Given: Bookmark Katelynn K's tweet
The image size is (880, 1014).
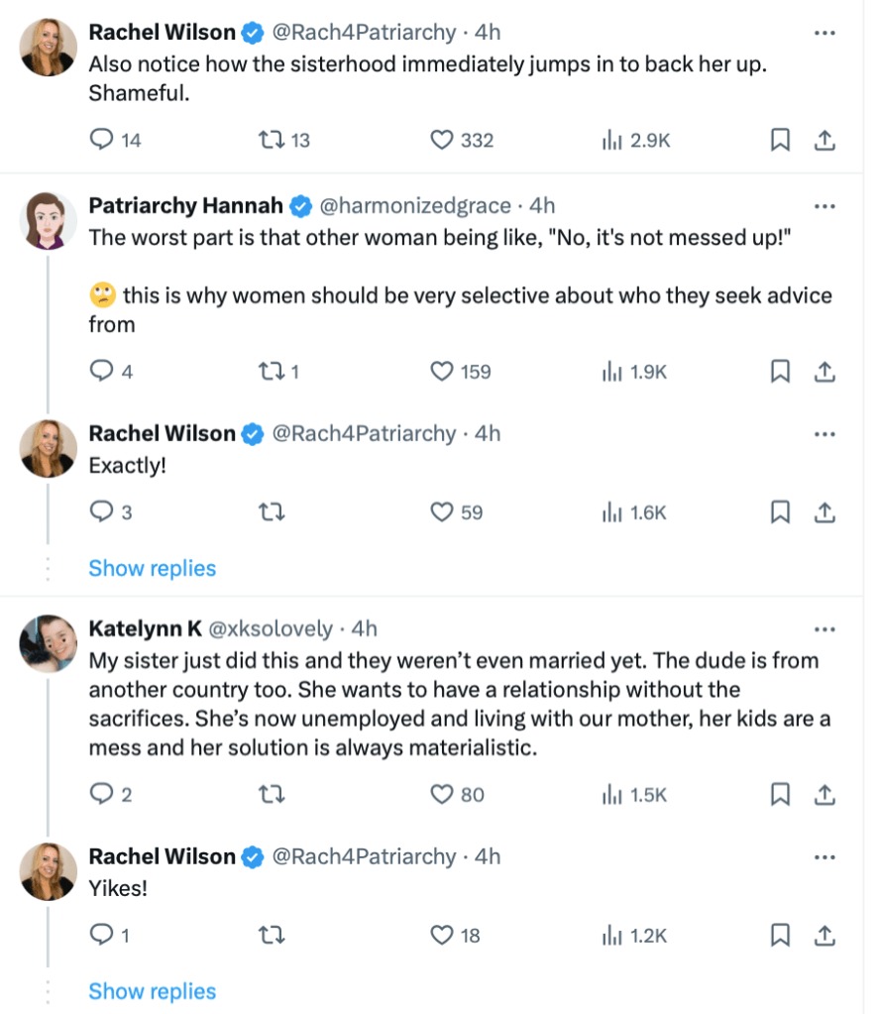Looking at the screenshot, I should coord(781,794).
